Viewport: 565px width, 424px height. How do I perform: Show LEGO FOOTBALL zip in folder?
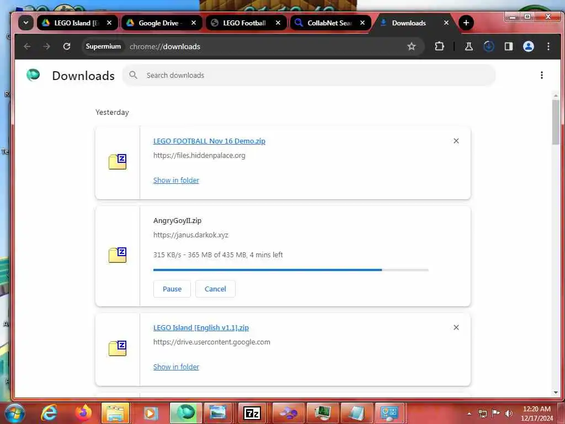176,181
